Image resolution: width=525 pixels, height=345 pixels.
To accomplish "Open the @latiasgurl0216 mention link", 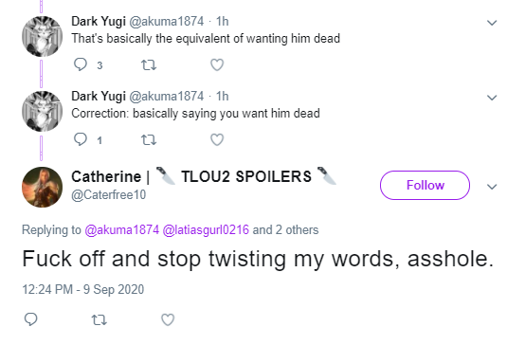I will coord(206,230).
